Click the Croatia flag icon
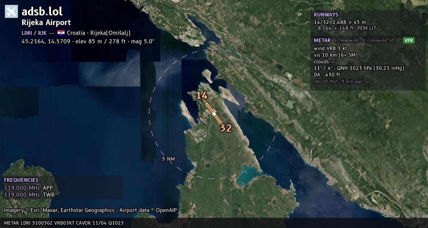The width and height of the screenshot is (428, 228). 61,33
